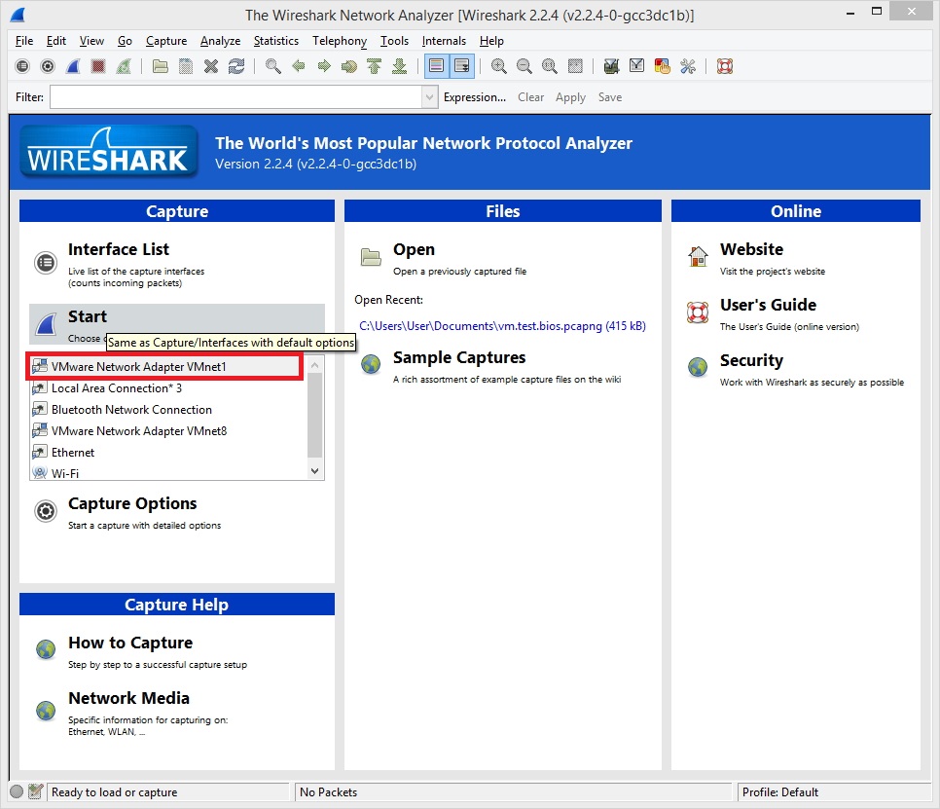
Task: Open the Analyze menu
Action: [220, 41]
